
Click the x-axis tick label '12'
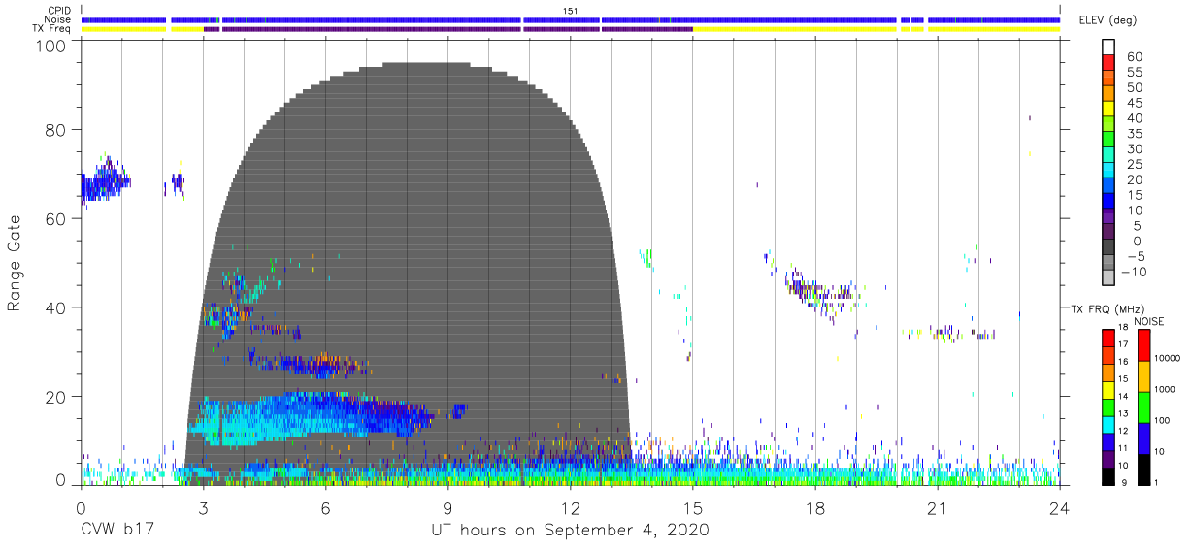(x=570, y=506)
